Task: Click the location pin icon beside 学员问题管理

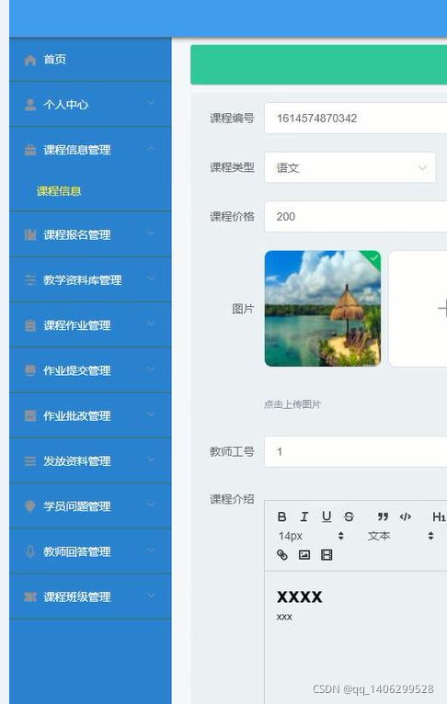Action: coord(30,506)
